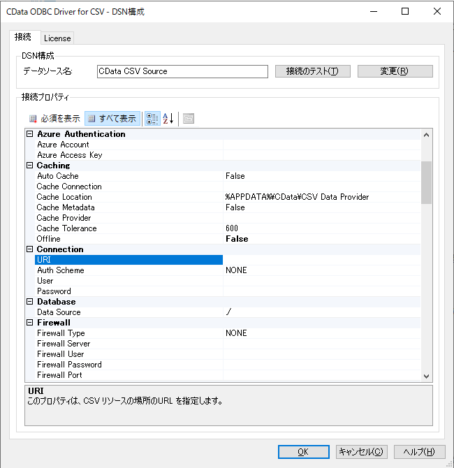Select the Cache Connection property
The height and width of the screenshot is (468, 454).
pyautogui.click(x=129, y=187)
